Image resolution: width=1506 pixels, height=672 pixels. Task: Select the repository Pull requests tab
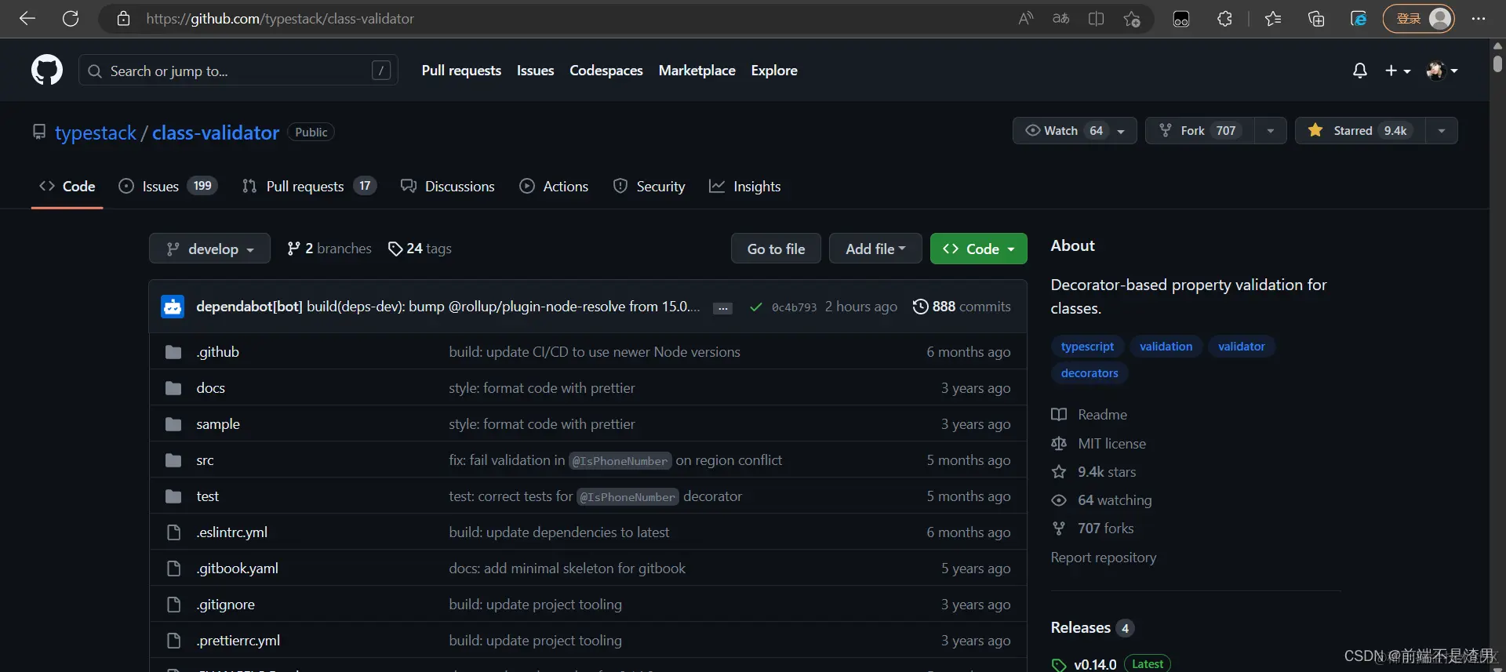tap(309, 187)
